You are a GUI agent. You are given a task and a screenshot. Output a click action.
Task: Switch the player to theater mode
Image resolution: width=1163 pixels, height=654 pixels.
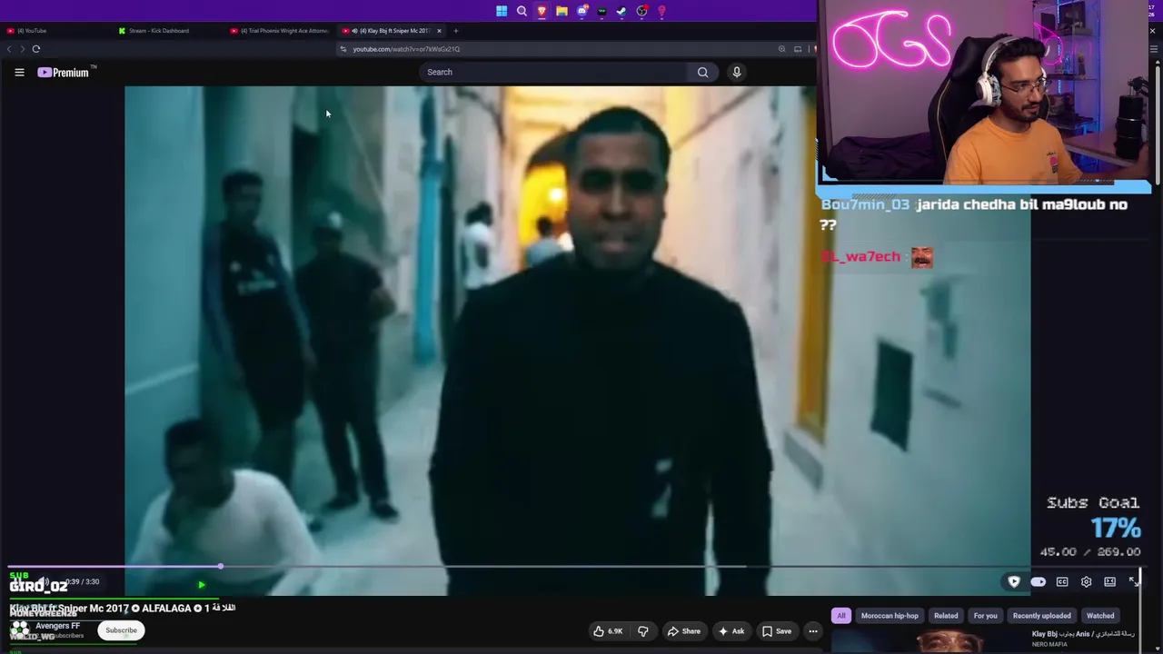point(1109,582)
